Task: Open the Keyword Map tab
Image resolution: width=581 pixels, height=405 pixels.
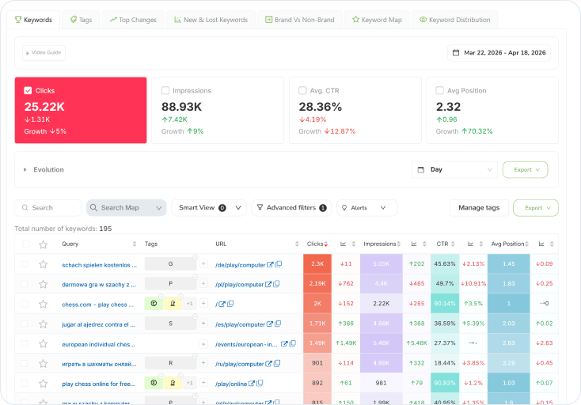Action: tap(378, 20)
